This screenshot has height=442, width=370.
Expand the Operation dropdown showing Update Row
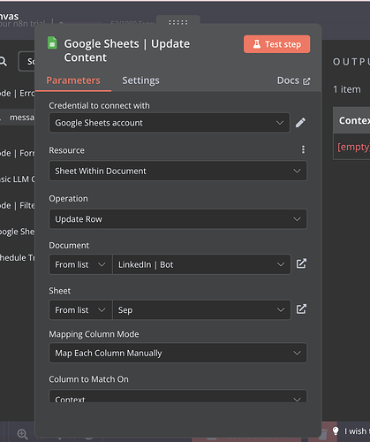(177, 219)
